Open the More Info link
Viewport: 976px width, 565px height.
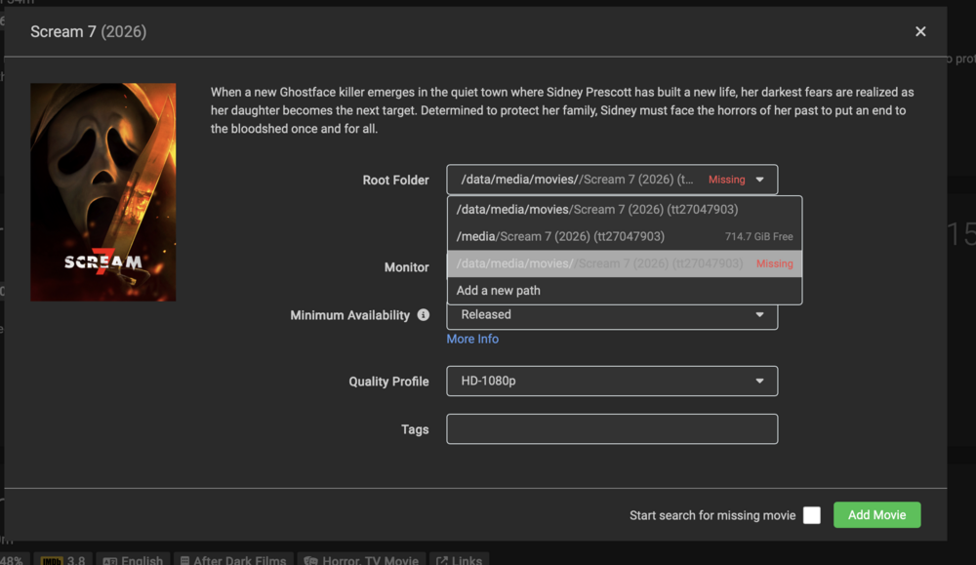click(x=472, y=340)
